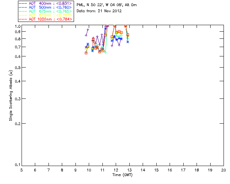Screen dimensions: 230x184
Task: Click the x-axis label 9
Action: (x=75, y=170)
